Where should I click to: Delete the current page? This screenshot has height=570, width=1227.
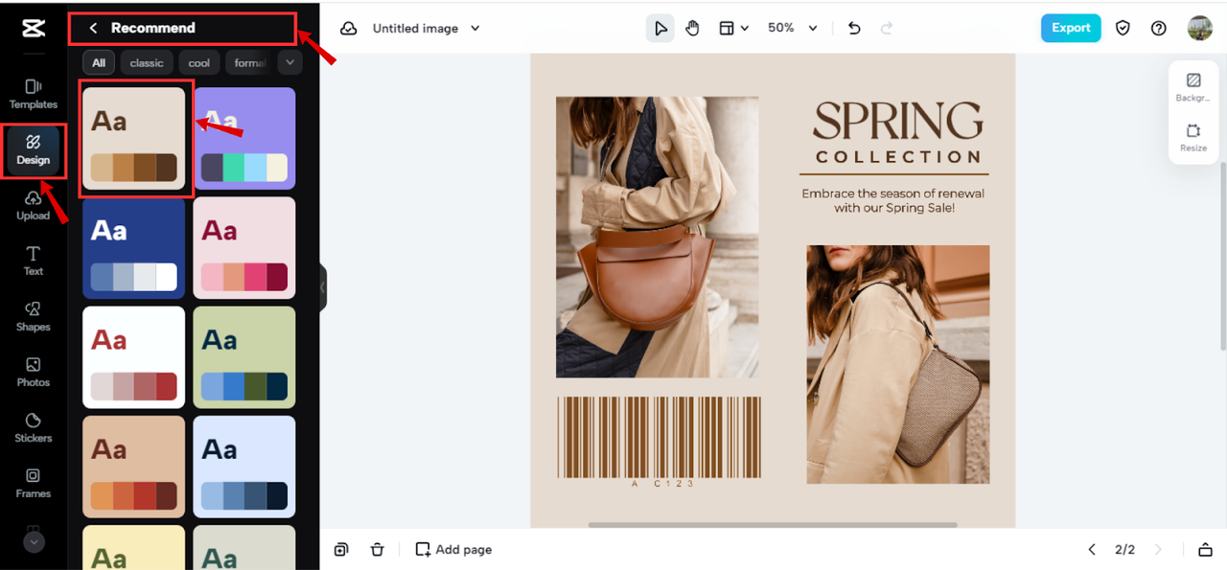378,550
